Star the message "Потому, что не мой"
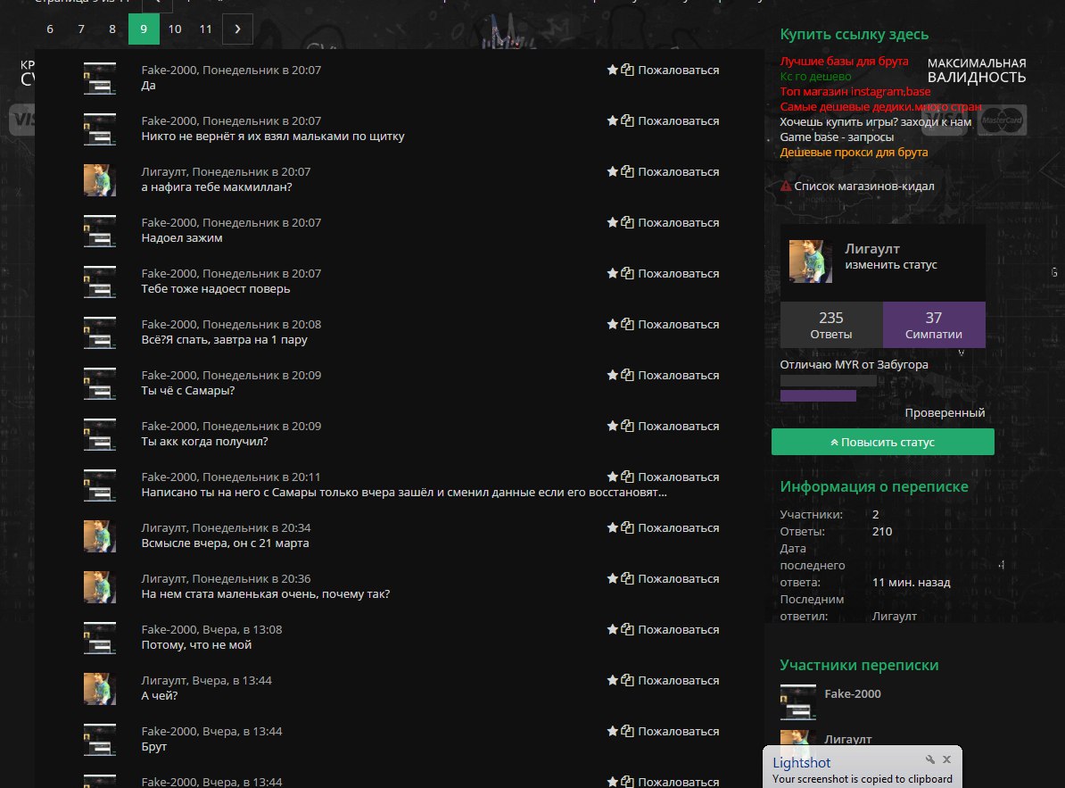Image resolution: width=1065 pixels, height=788 pixels. [x=612, y=630]
